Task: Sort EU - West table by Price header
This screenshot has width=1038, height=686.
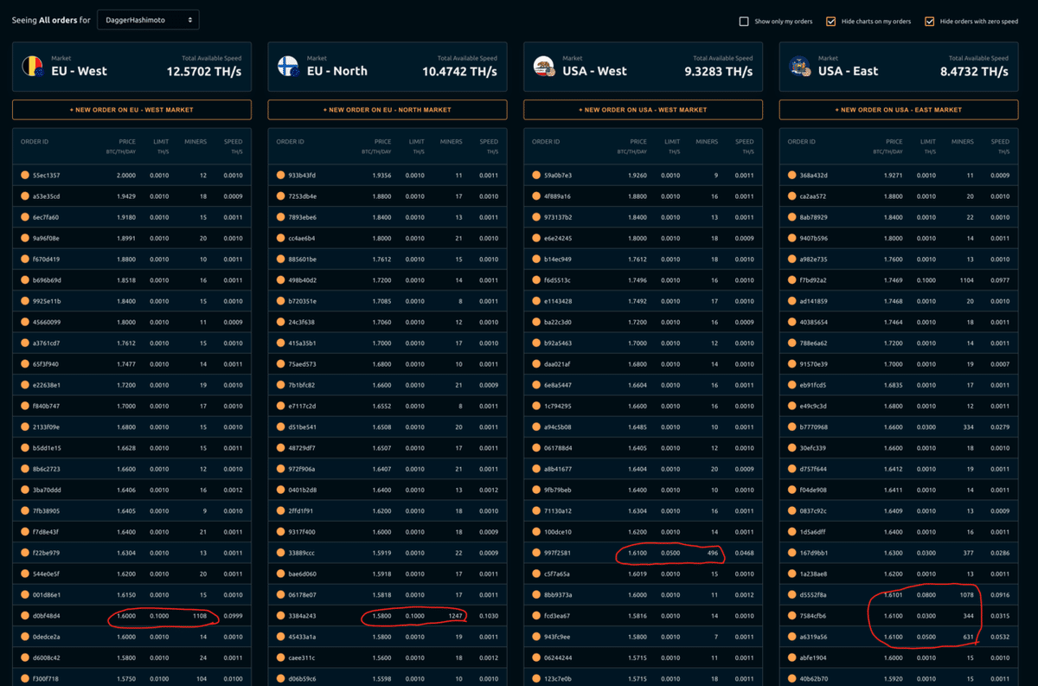Action: click(127, 142)
